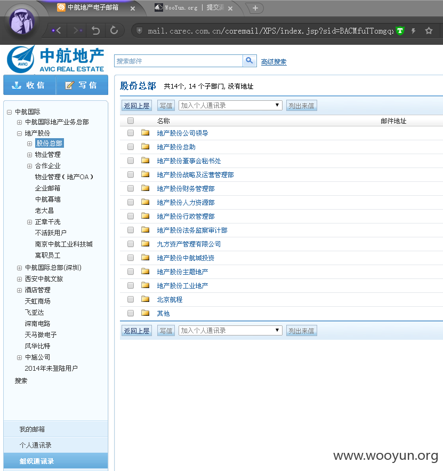
Task: Click the undo close-tab icon
Action: pos(96,30)
